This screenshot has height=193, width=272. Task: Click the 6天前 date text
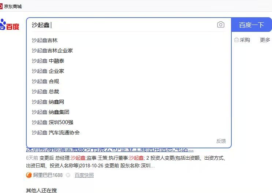[32, 158]
